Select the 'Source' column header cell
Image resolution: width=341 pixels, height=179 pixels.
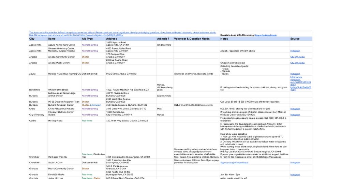click(301, 39)
